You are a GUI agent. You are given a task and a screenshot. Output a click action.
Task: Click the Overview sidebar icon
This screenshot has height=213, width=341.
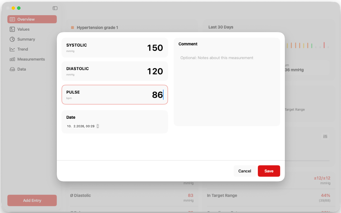point(12,19)
